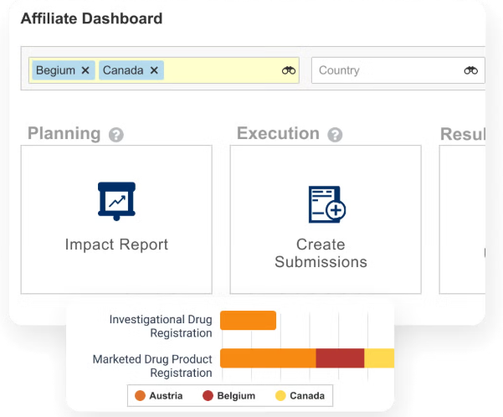Screen dimensions: 503x417
Task: Select the red Belgium segment of Marketed Drug bar
Action: 340,358
